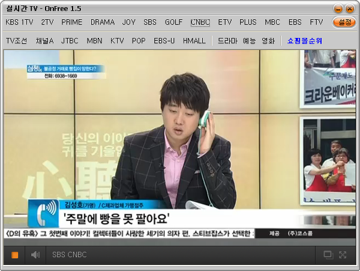Viewport: 360px width, 271px height.
Task: Open the HMALL channel
Action: tap(194, 41)
